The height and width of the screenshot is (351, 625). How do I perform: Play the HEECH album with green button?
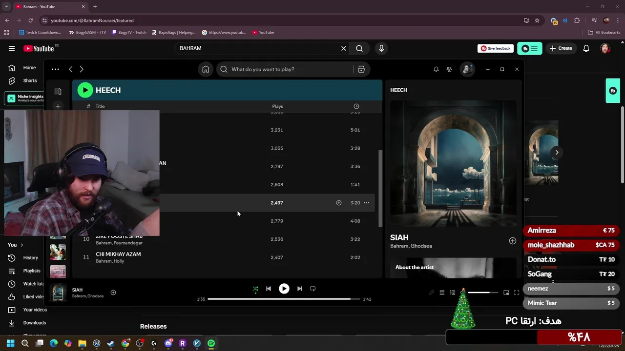click(85, 90)
